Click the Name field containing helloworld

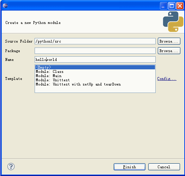(95, 59)
